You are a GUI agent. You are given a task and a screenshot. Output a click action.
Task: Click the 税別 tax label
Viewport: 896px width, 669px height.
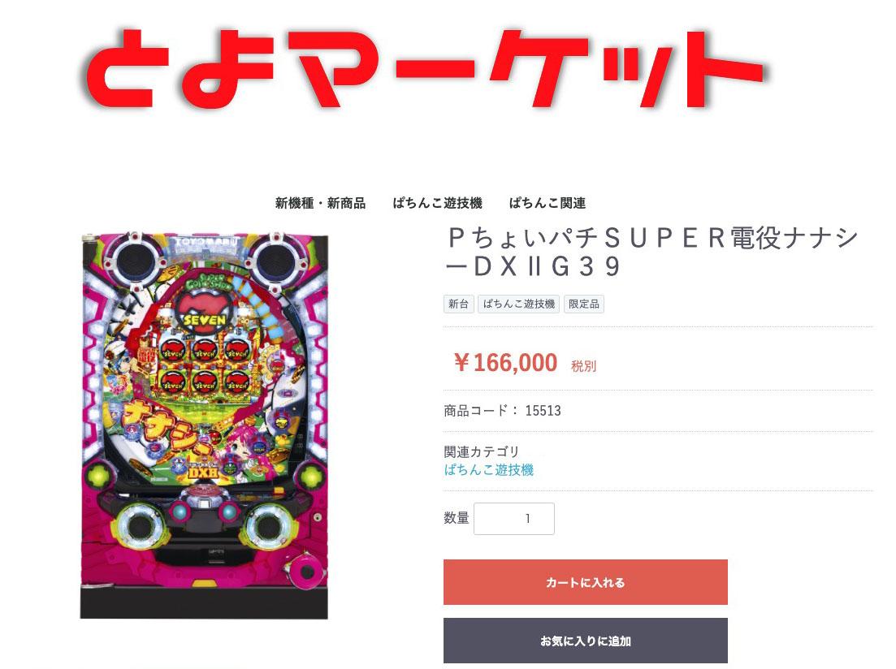point(583,366)
